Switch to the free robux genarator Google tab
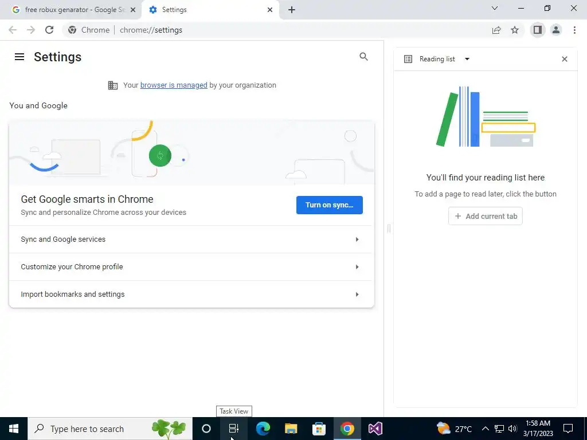 tap(71, 10)
